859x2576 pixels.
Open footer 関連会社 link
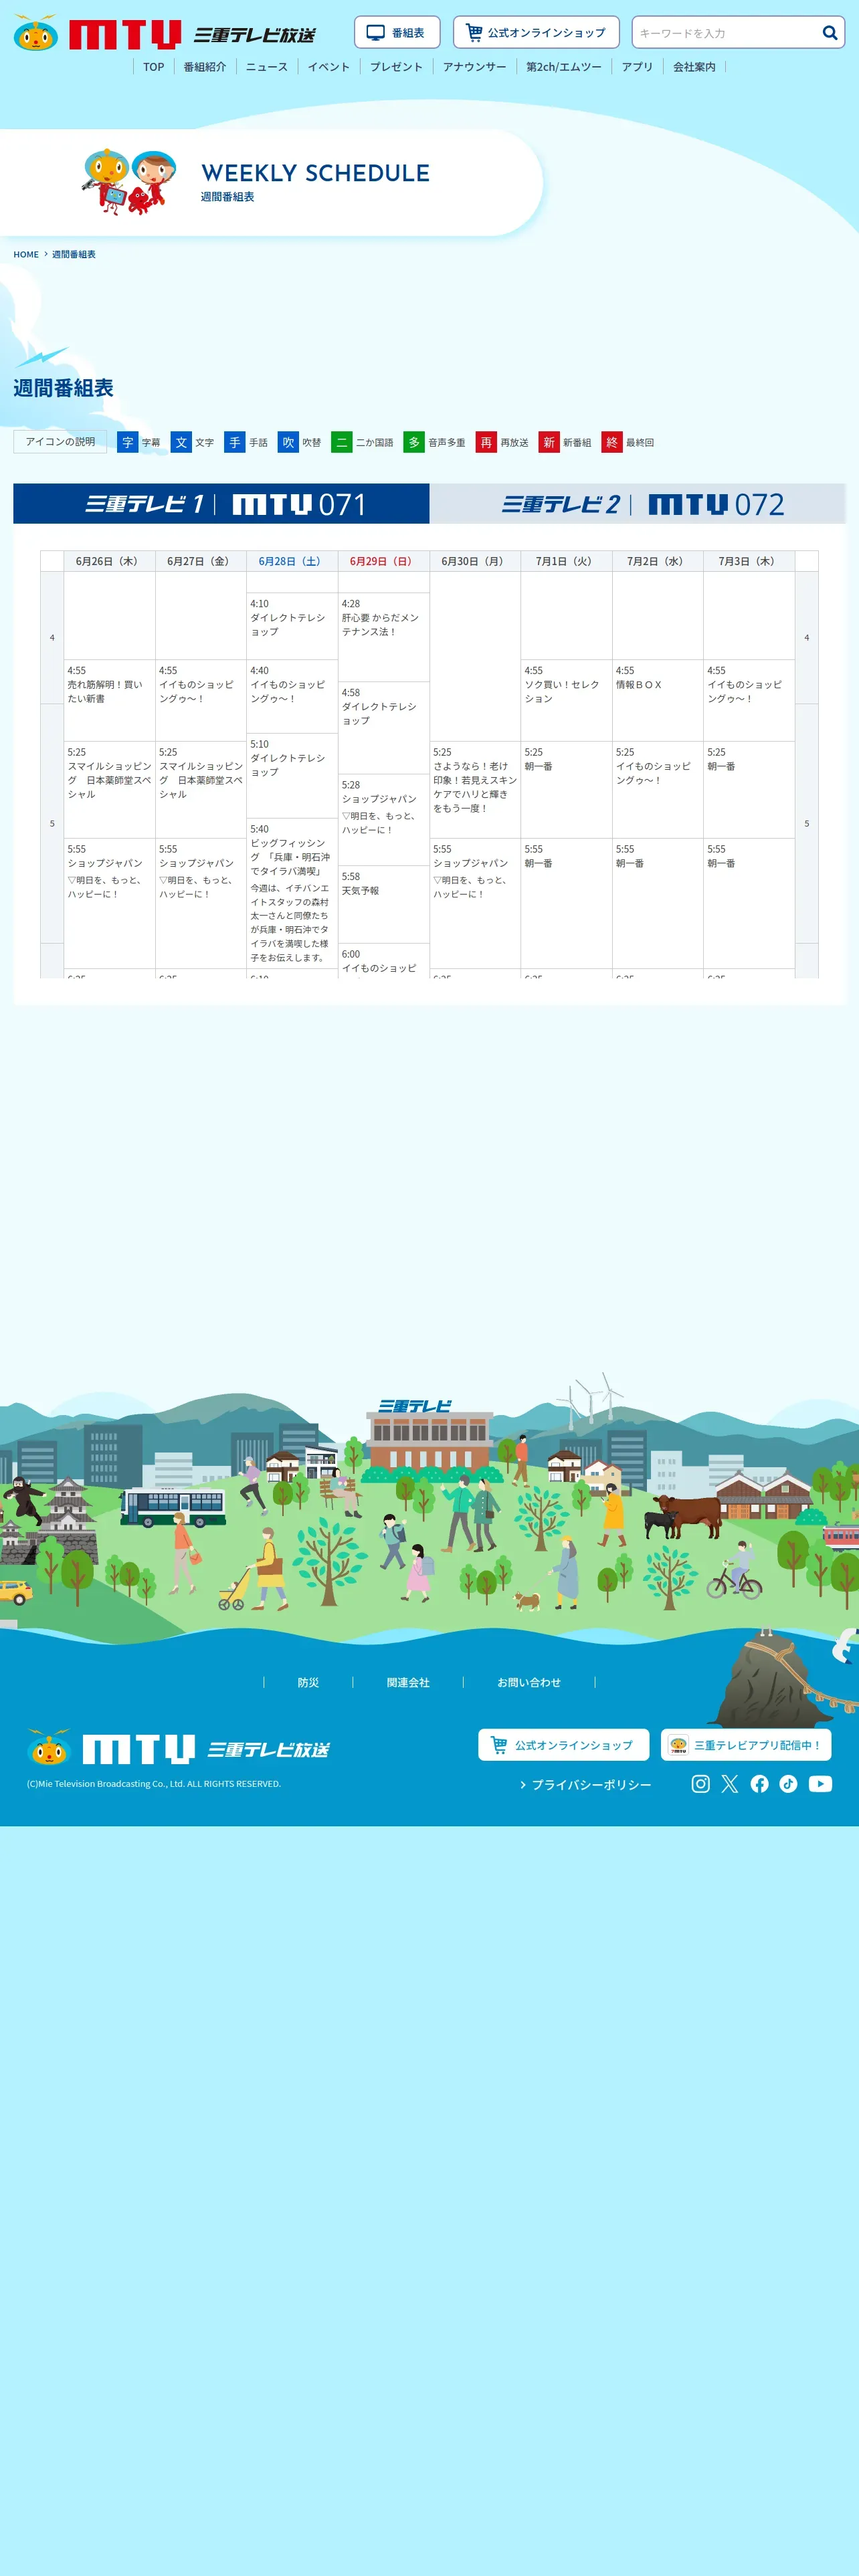pos(408,1682)
